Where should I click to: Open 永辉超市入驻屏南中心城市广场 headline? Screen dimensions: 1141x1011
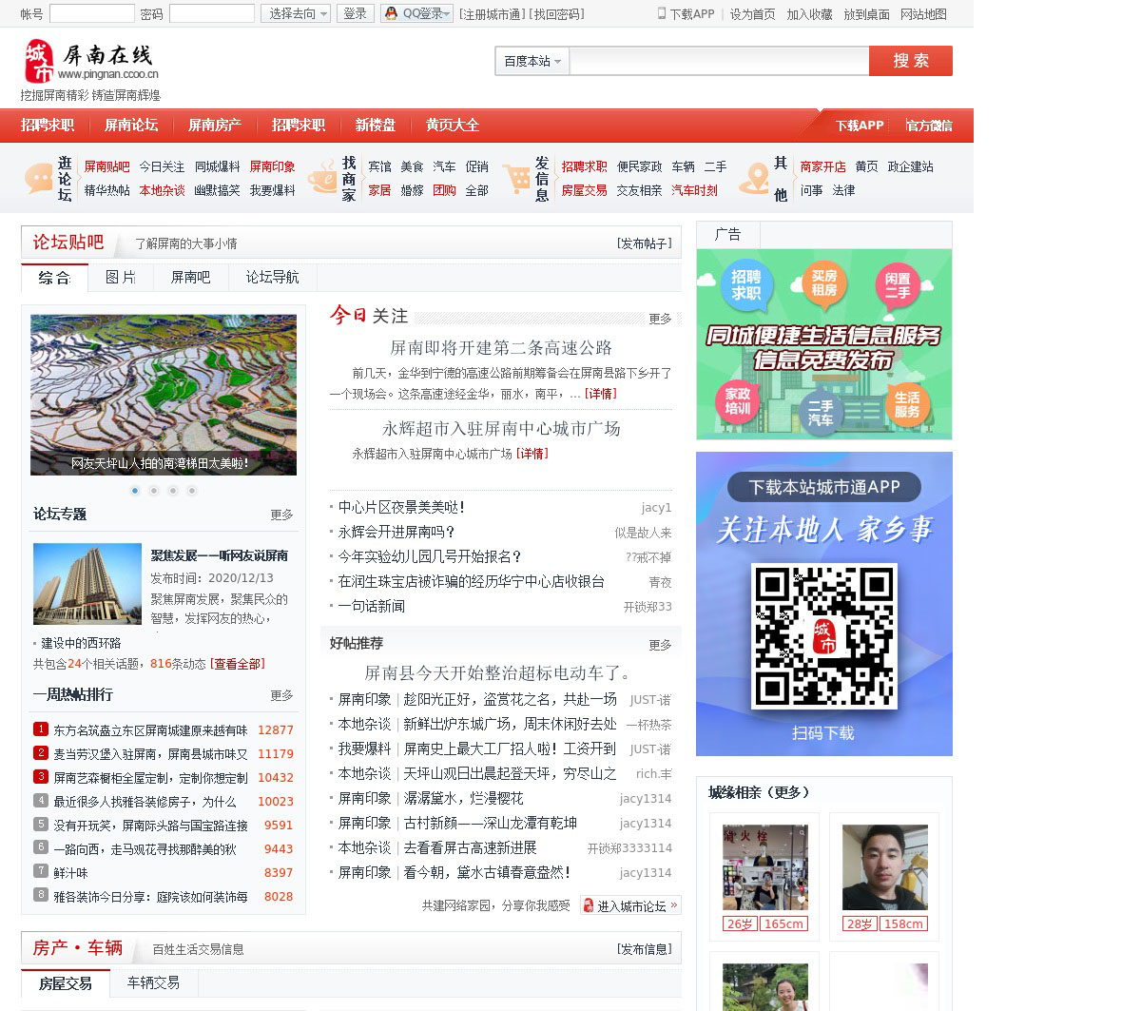click(x=501, y=429)
